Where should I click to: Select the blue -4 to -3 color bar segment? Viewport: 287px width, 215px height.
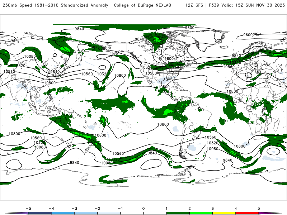63,213
